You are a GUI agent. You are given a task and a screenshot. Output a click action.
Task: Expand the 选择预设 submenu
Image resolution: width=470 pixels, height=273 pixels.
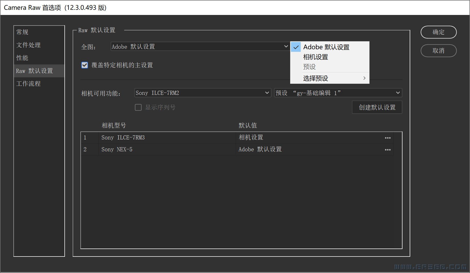pyautogui.click(x=330, y=78)
